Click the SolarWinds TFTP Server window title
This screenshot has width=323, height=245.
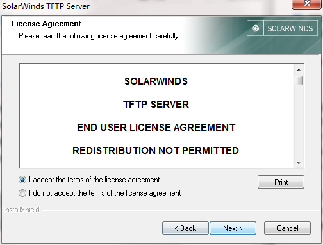tap(46, 6)
